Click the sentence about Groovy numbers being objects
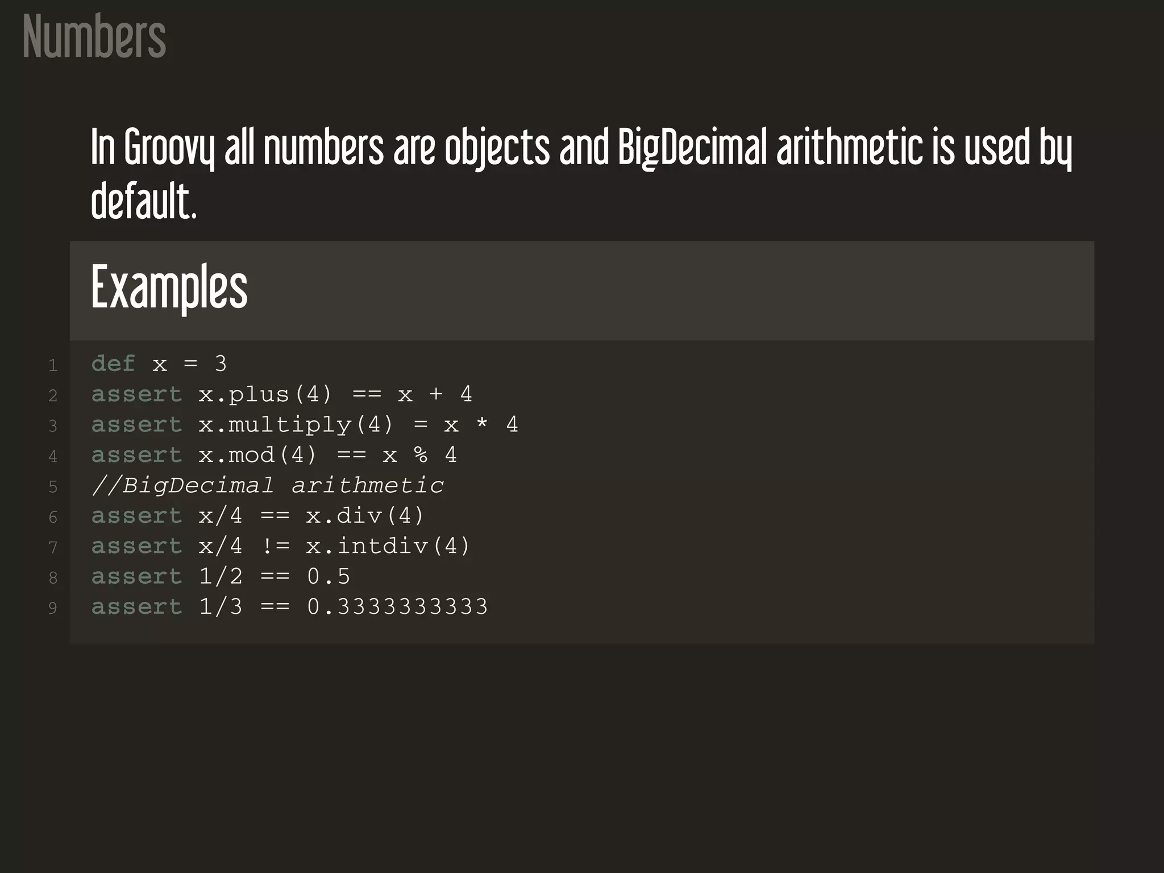 click(x=581, y=149)
